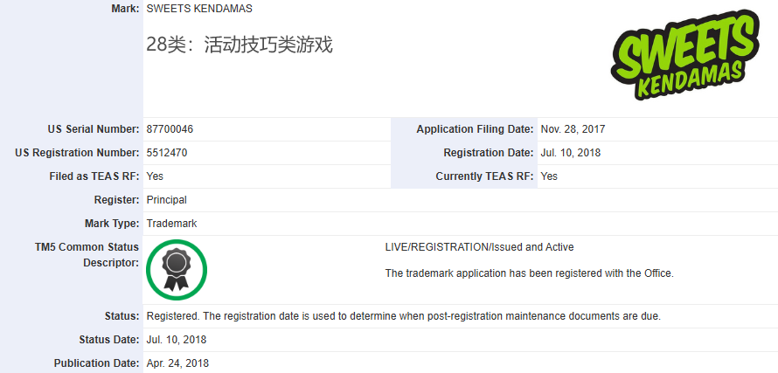Click the green registered ribbon status icon
This screenshot has width=778, height=373.
(177, 270)
